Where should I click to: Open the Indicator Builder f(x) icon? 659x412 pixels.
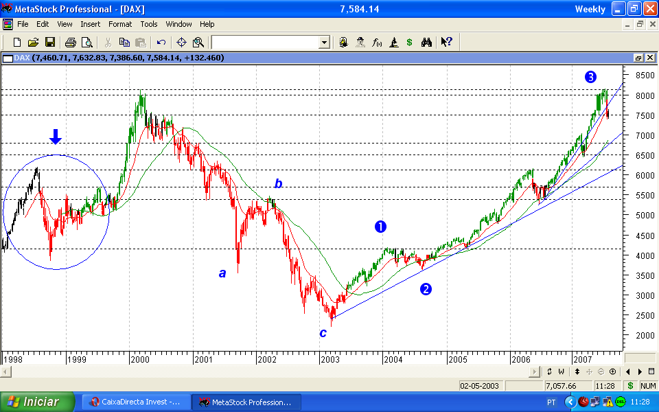377,42
